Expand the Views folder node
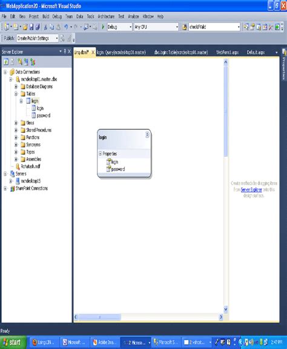287x349 pixels. coord(16,123)
